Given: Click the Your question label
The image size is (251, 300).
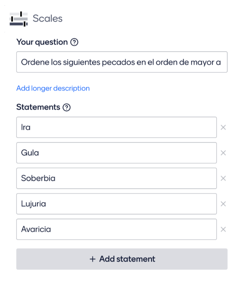Looking at the screenshot, I should click(x=42, y=42).
